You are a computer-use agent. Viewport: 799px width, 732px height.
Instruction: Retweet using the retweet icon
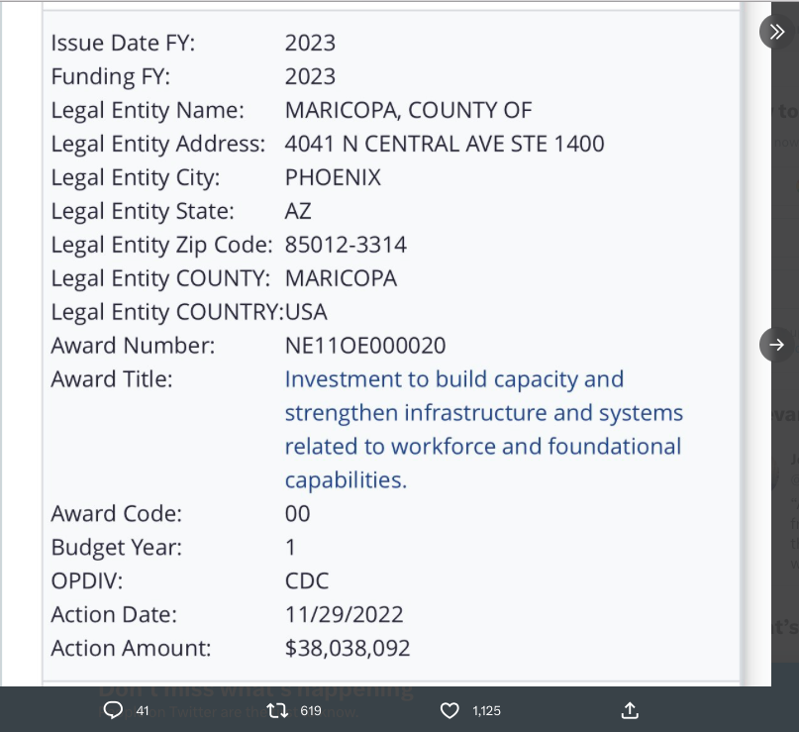pyautogui.click(x=277, y=710)
